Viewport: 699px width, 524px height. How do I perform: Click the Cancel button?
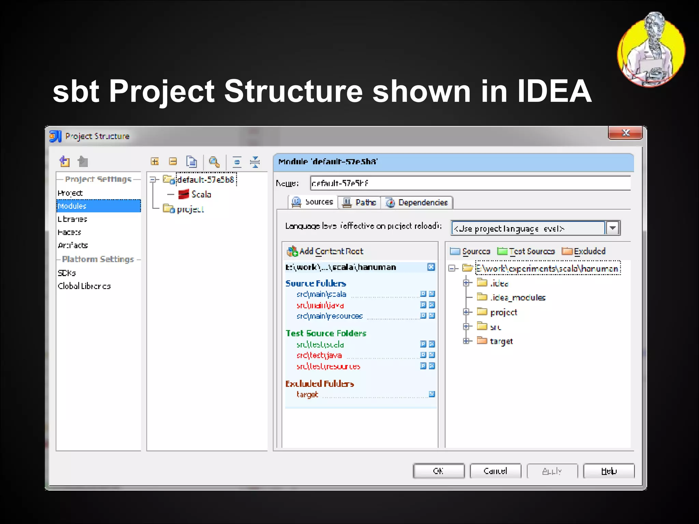tap(495, 471)
